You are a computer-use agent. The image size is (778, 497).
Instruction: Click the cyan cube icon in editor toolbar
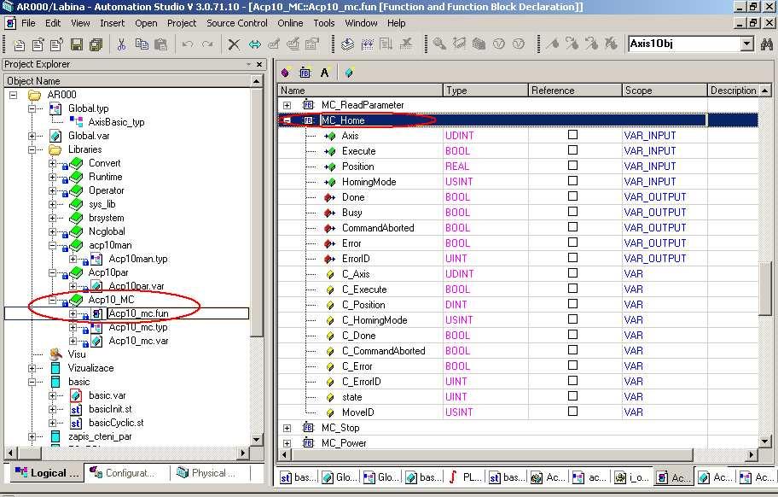[x=349, y=73]
